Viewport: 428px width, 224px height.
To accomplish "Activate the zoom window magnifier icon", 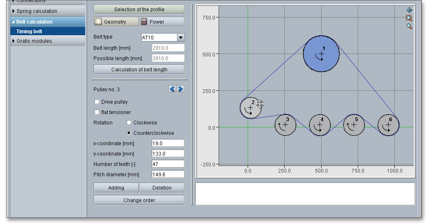I will point(409,18).
